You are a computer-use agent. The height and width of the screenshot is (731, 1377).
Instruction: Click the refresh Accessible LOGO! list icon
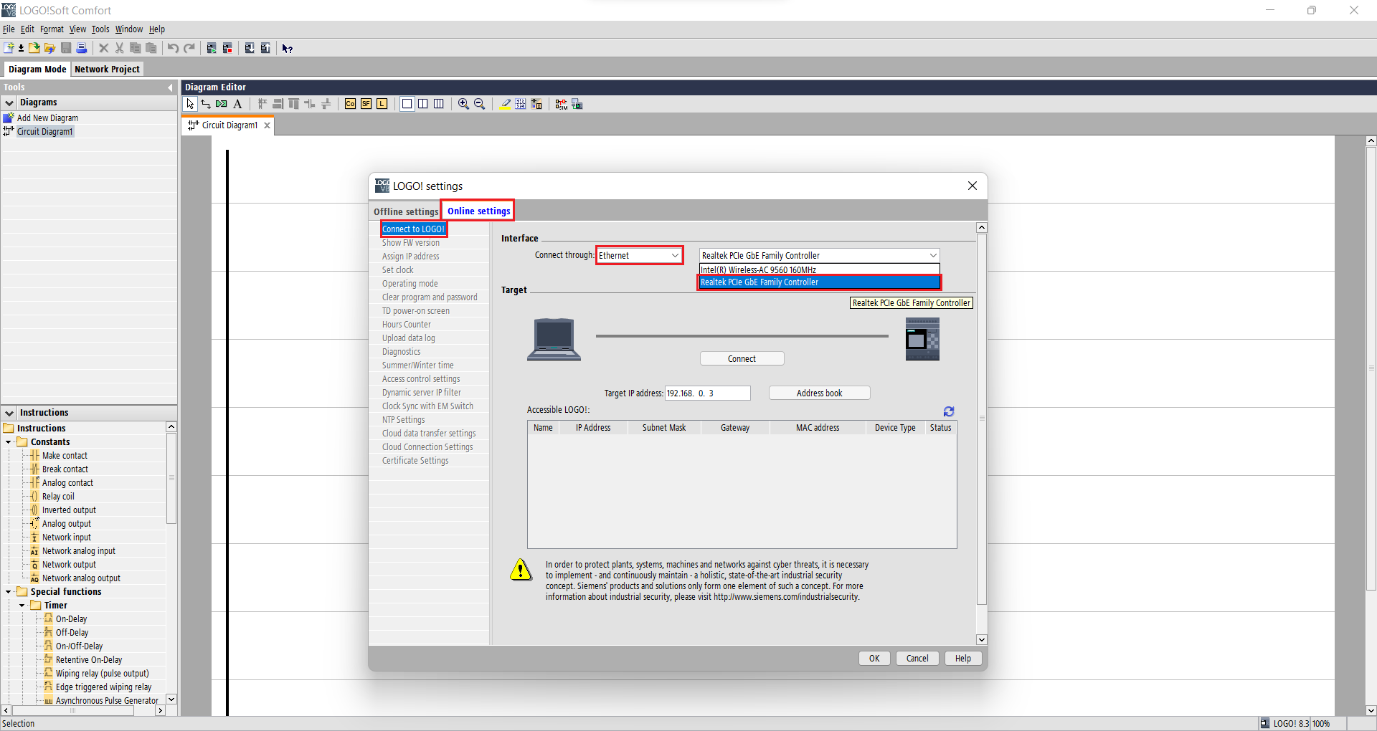[x=949, y=411]
